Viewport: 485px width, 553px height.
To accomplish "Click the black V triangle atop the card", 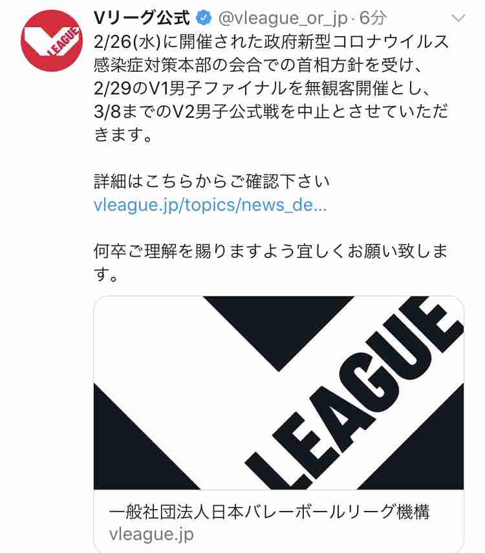I will [x=279, y=333].
